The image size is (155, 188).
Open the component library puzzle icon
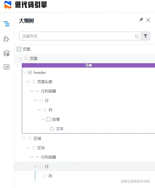[x=6, y=39]
